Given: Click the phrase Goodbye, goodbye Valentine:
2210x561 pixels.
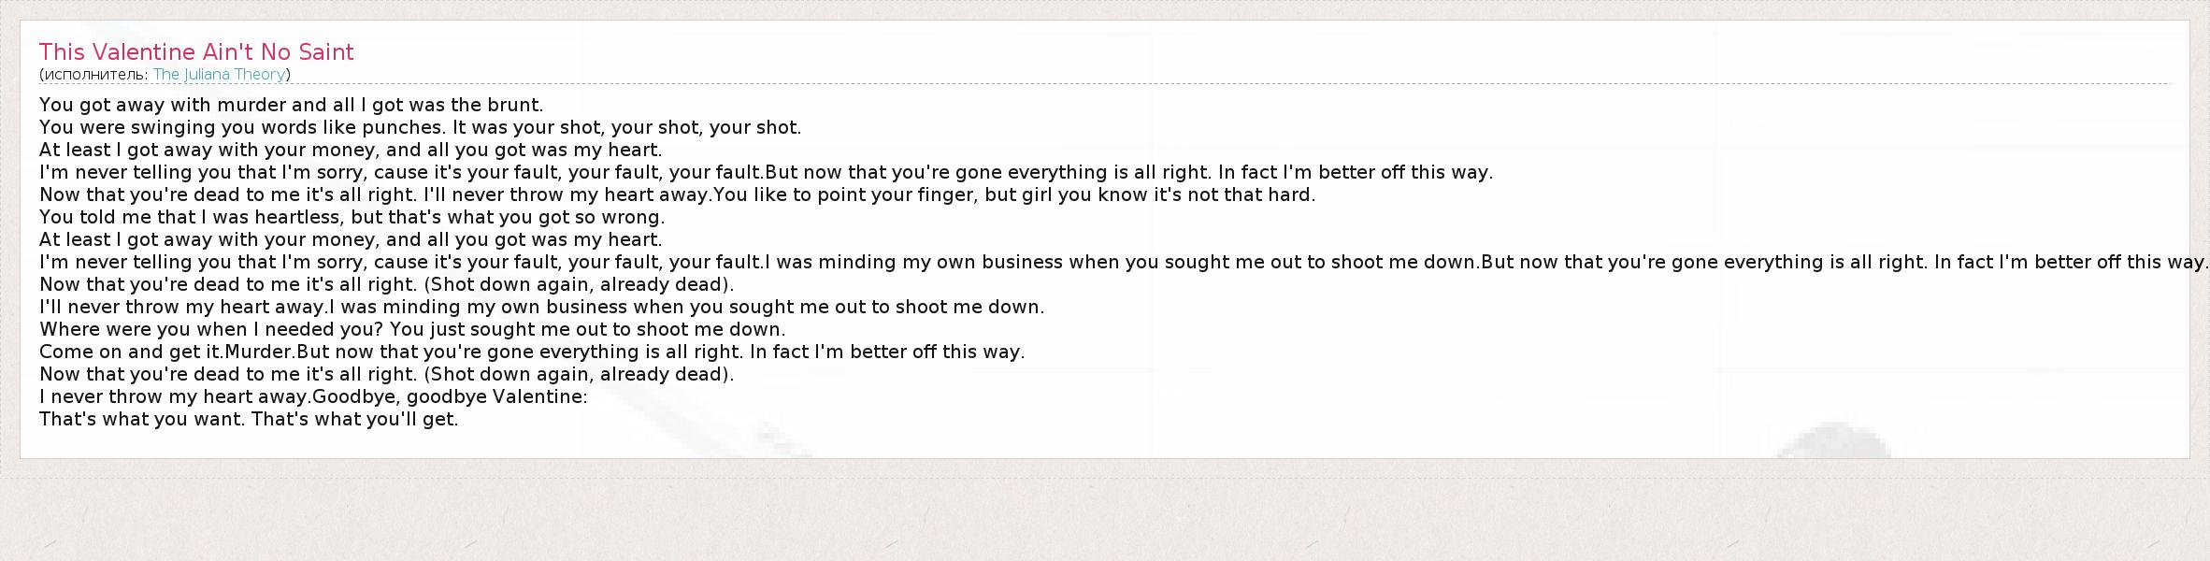Looking at the screenshot, I should click(450, 396).
